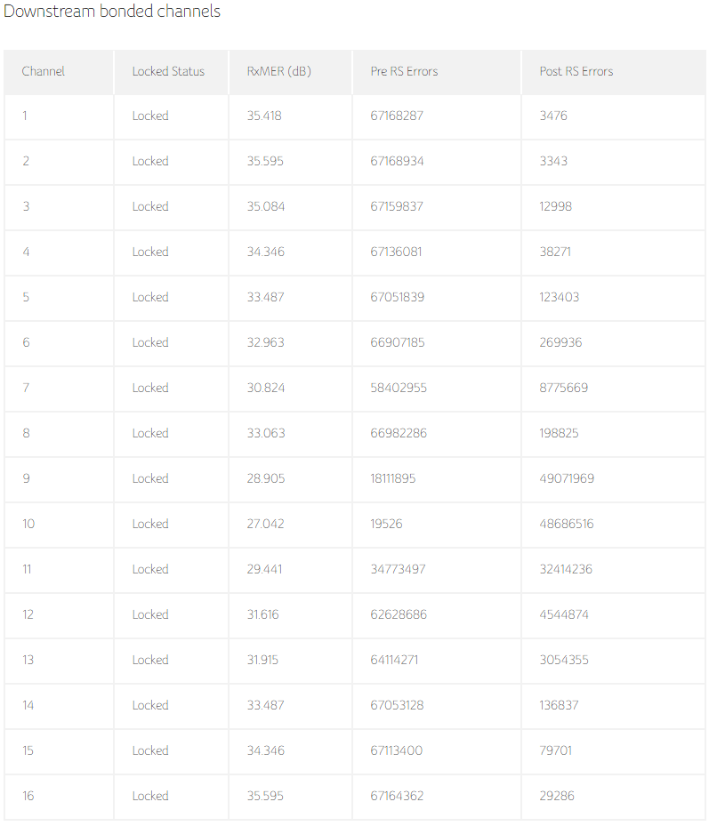Click the Locked status for channel 4

(150, 252)
